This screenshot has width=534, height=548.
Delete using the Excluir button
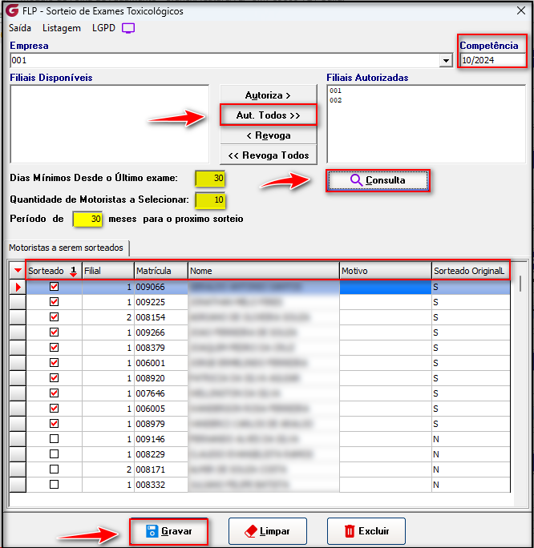[366, 531]
